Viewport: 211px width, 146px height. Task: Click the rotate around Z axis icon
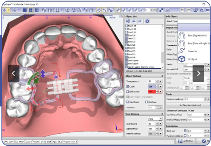[x=135, y=10]
